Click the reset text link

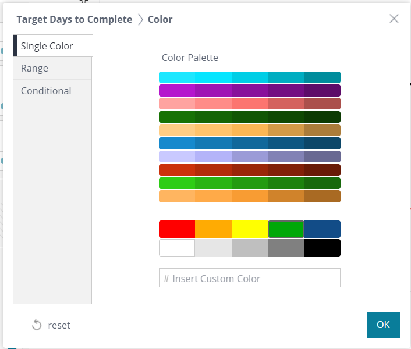(x=59, y=325)
